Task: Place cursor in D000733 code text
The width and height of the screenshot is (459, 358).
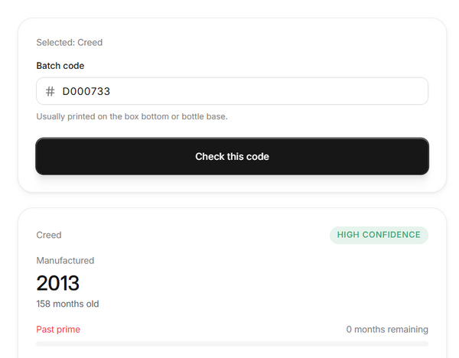Action: [86, 91]
